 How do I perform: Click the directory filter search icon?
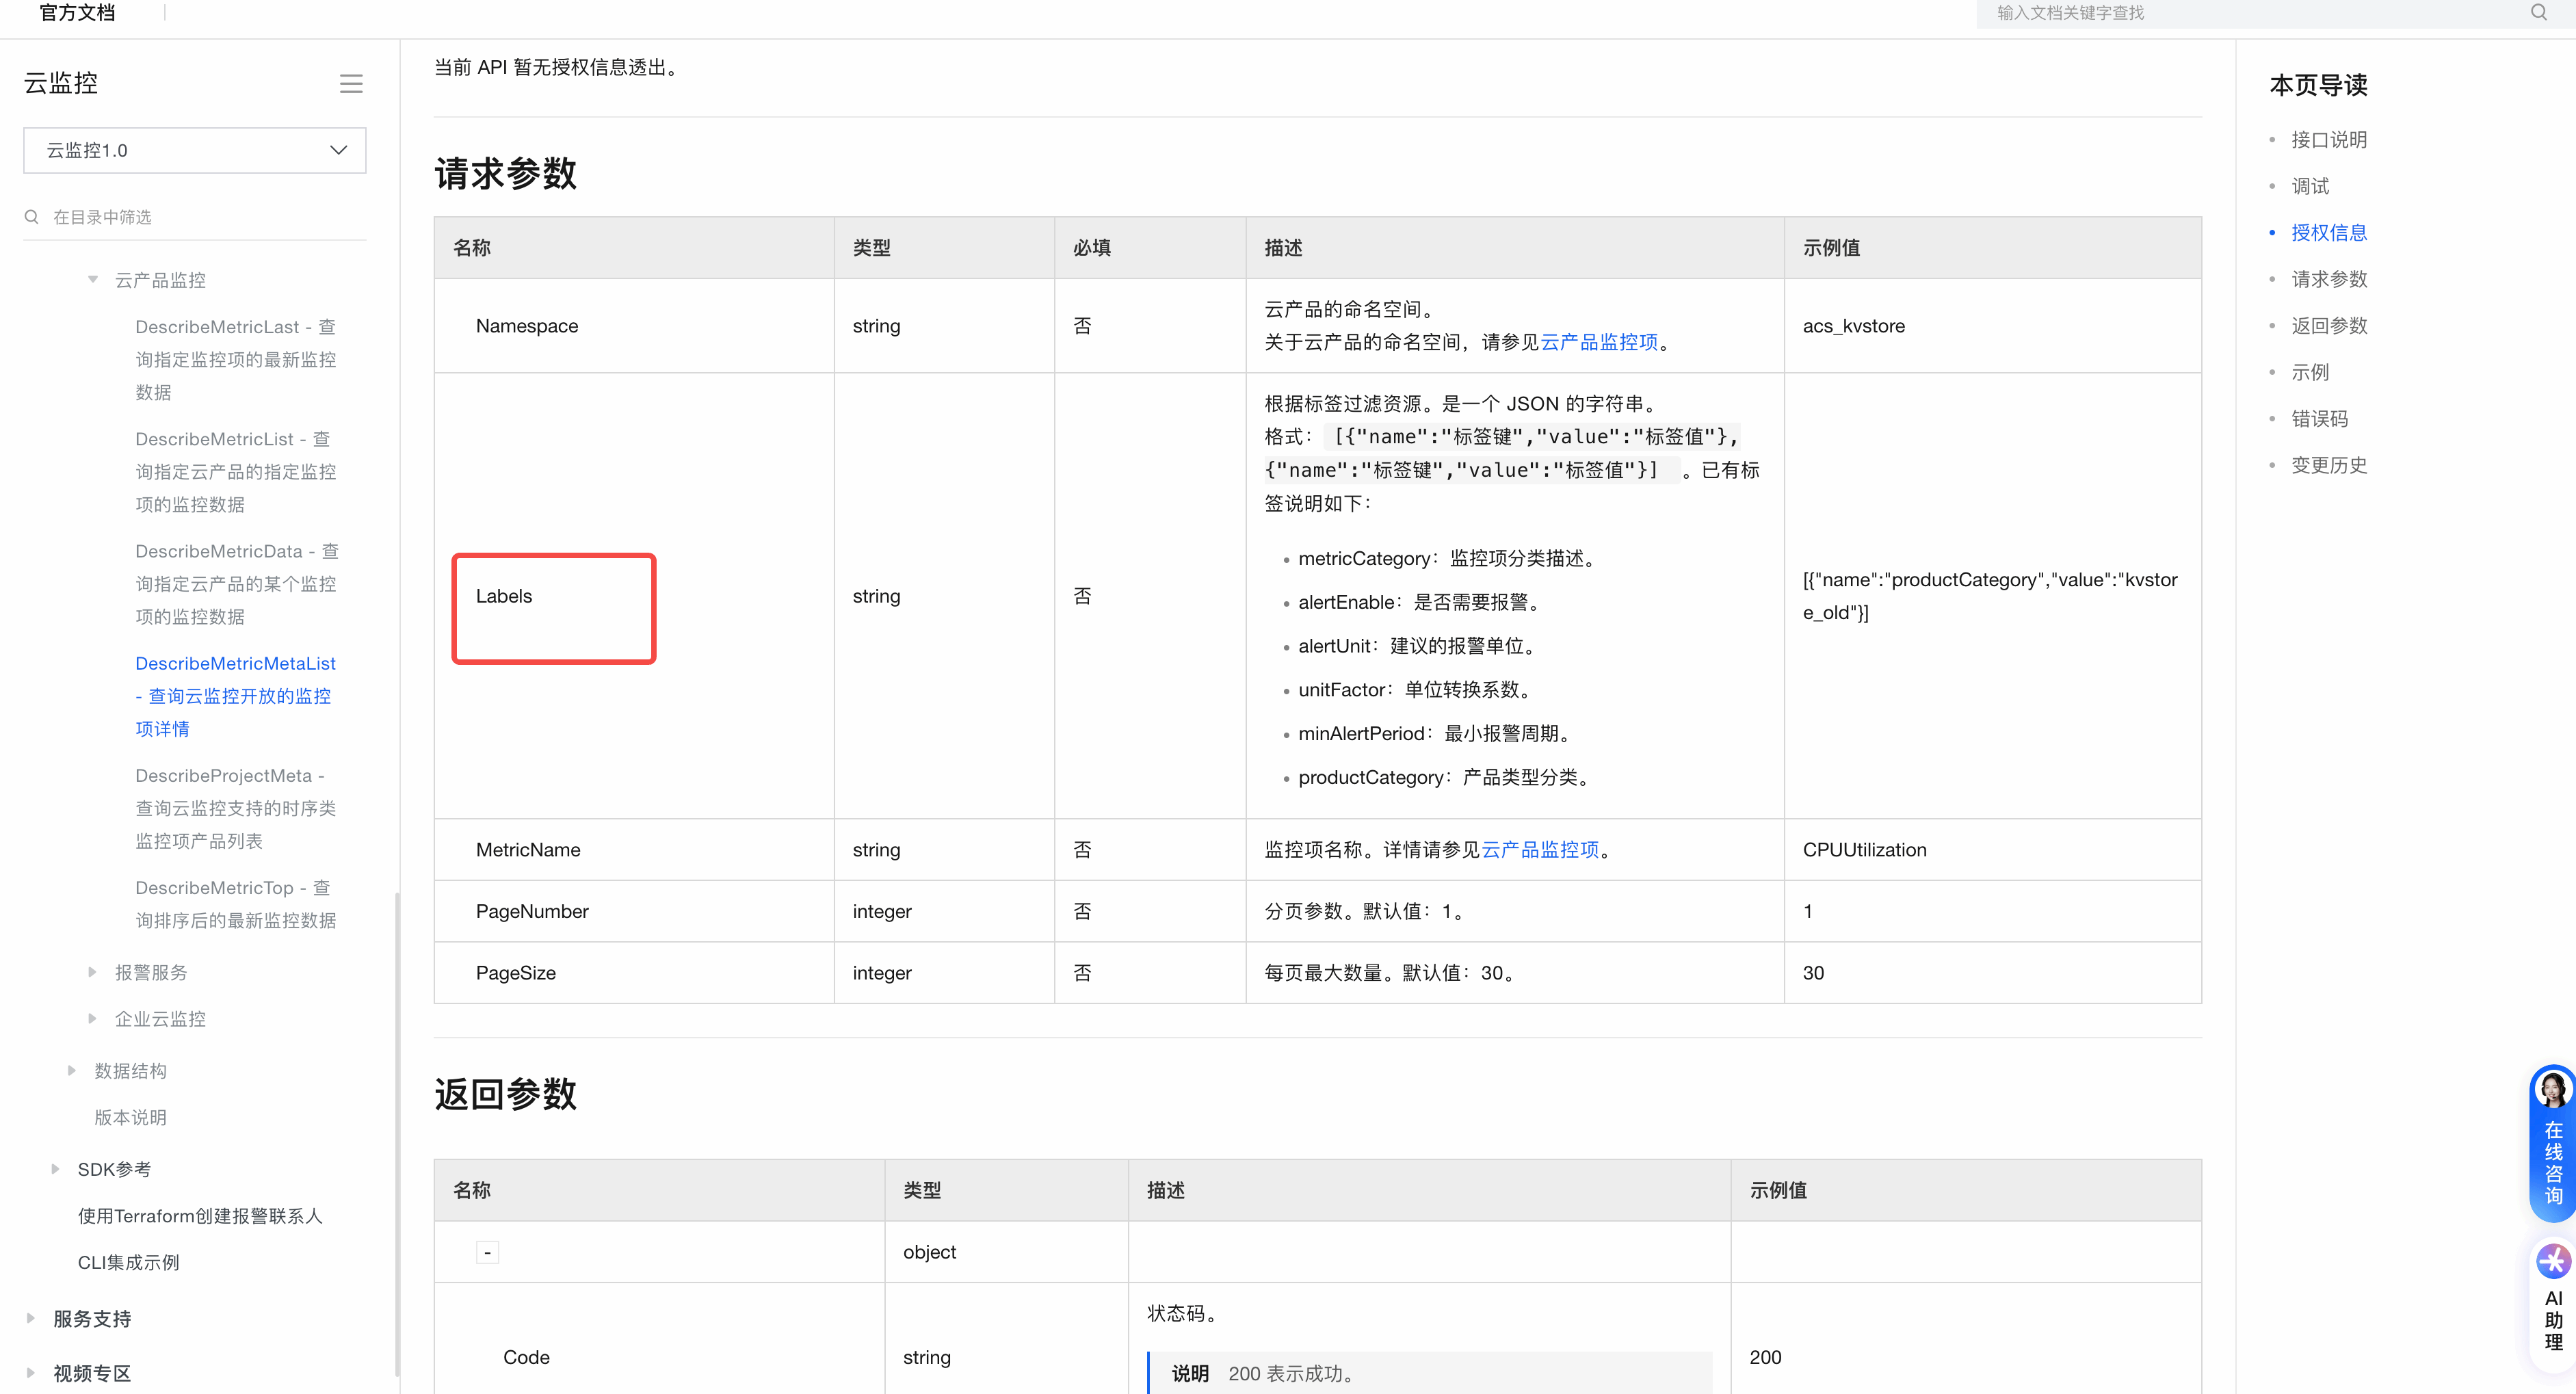(32, 217)
